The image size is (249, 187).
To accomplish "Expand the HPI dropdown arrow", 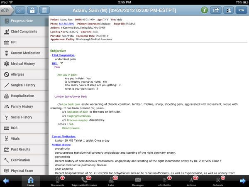I will [61, 63].
